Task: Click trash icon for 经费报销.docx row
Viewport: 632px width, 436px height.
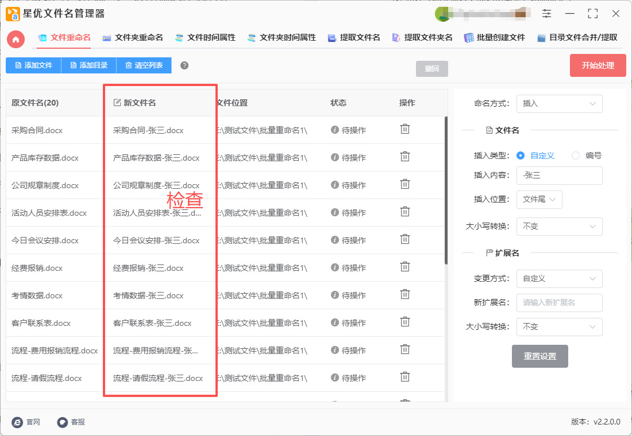Action: click(405, 267)
